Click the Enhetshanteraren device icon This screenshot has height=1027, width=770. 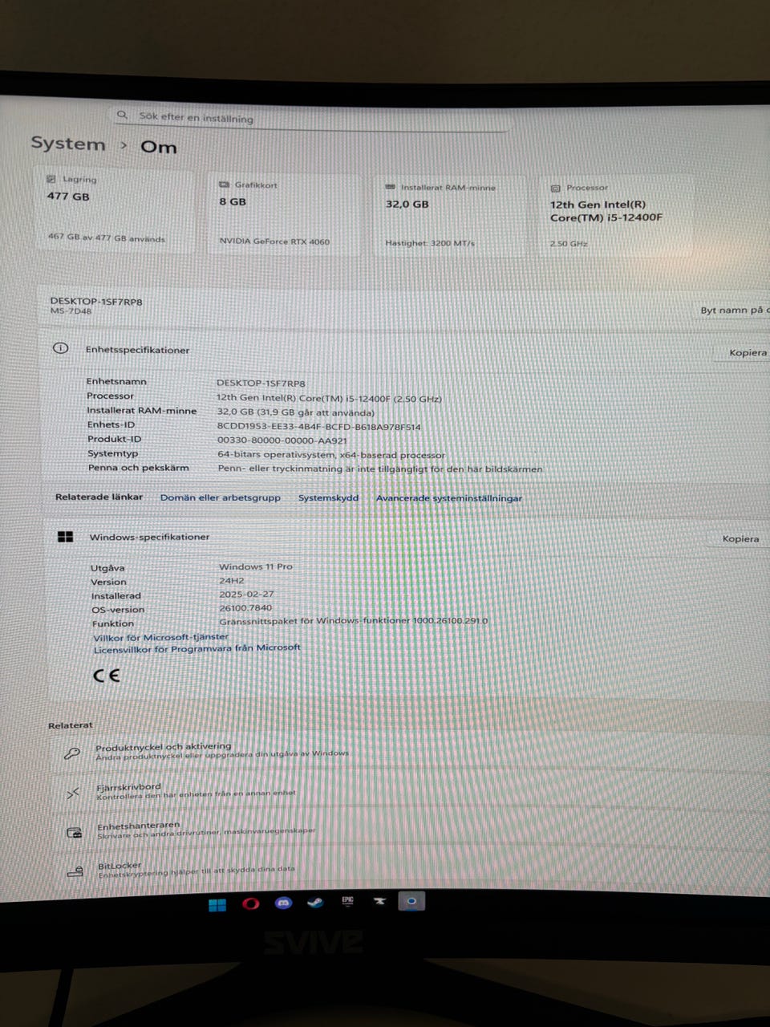point(75,832)
